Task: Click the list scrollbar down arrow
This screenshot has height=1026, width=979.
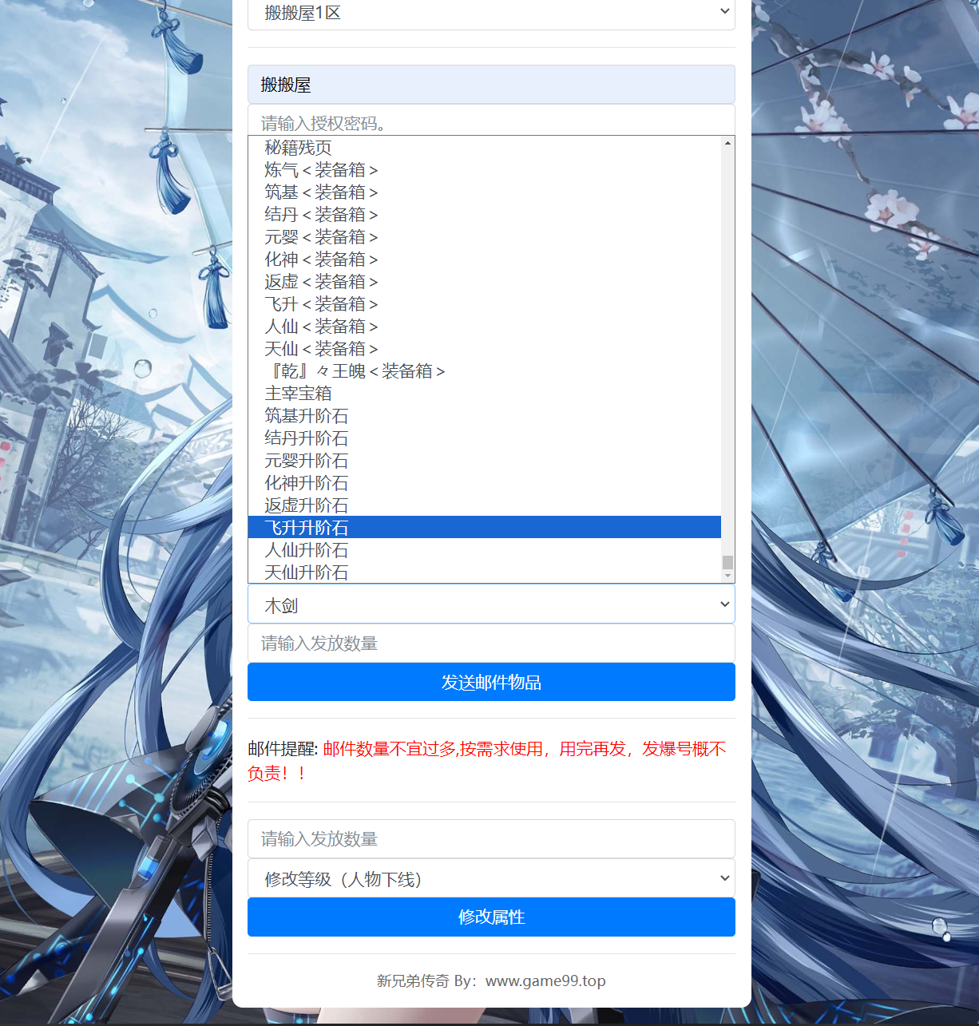Action: (x=727, y=576)
